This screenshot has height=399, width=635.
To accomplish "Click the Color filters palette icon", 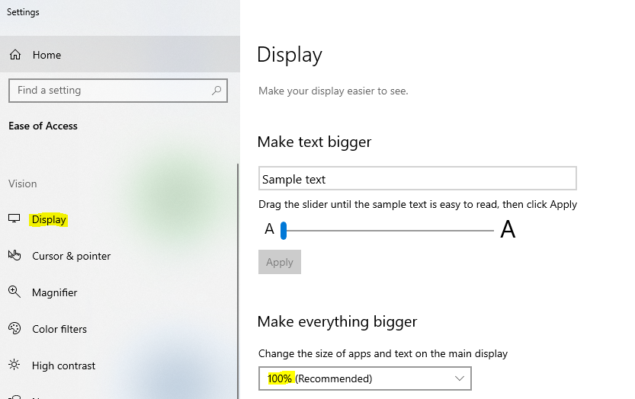I will [14, 329].
